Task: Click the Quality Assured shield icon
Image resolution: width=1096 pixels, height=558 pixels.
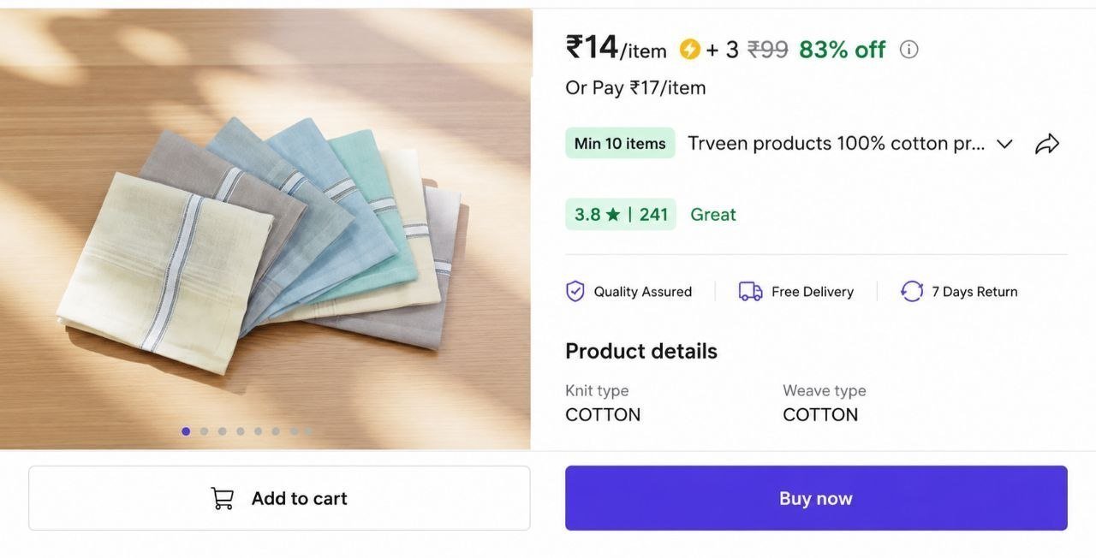Action: click(575, 292)
